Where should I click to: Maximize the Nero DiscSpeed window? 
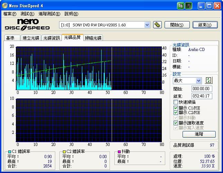209,6
